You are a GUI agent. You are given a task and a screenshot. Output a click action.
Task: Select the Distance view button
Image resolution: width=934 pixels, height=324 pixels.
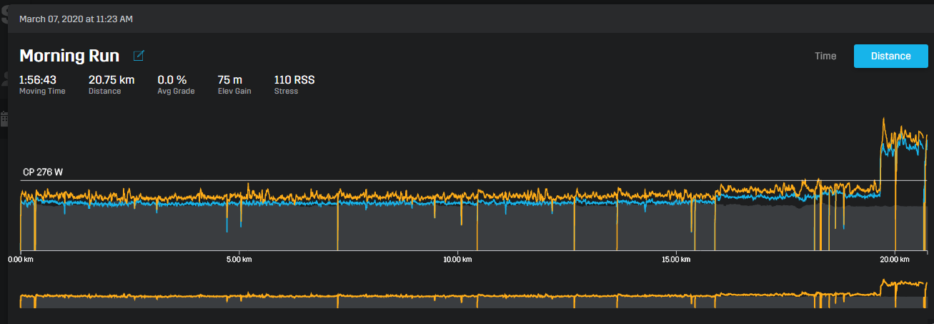pyautogui.click(x=890, y=56)
